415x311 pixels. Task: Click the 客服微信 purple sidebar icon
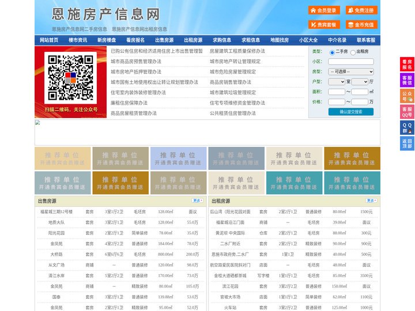pos(407,80)
